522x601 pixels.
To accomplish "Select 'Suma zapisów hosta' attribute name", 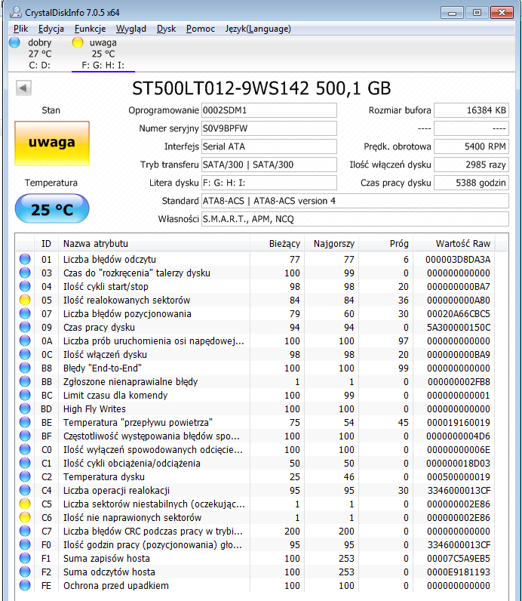I will coord(106,559).
